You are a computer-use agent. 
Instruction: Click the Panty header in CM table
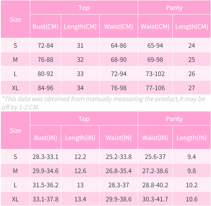pyautogui.click(x=174, y=7)
